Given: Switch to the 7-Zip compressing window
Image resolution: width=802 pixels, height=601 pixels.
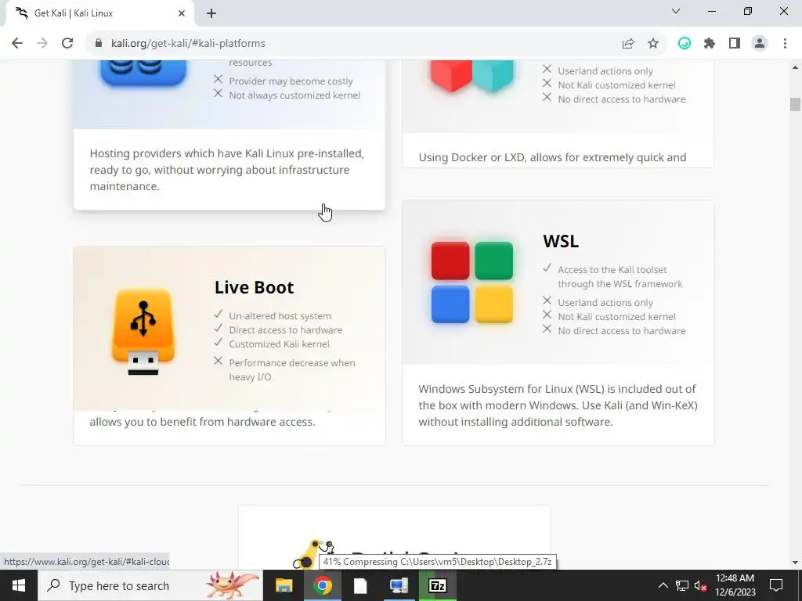Looking at the screenshot, I should pos(437,585).
